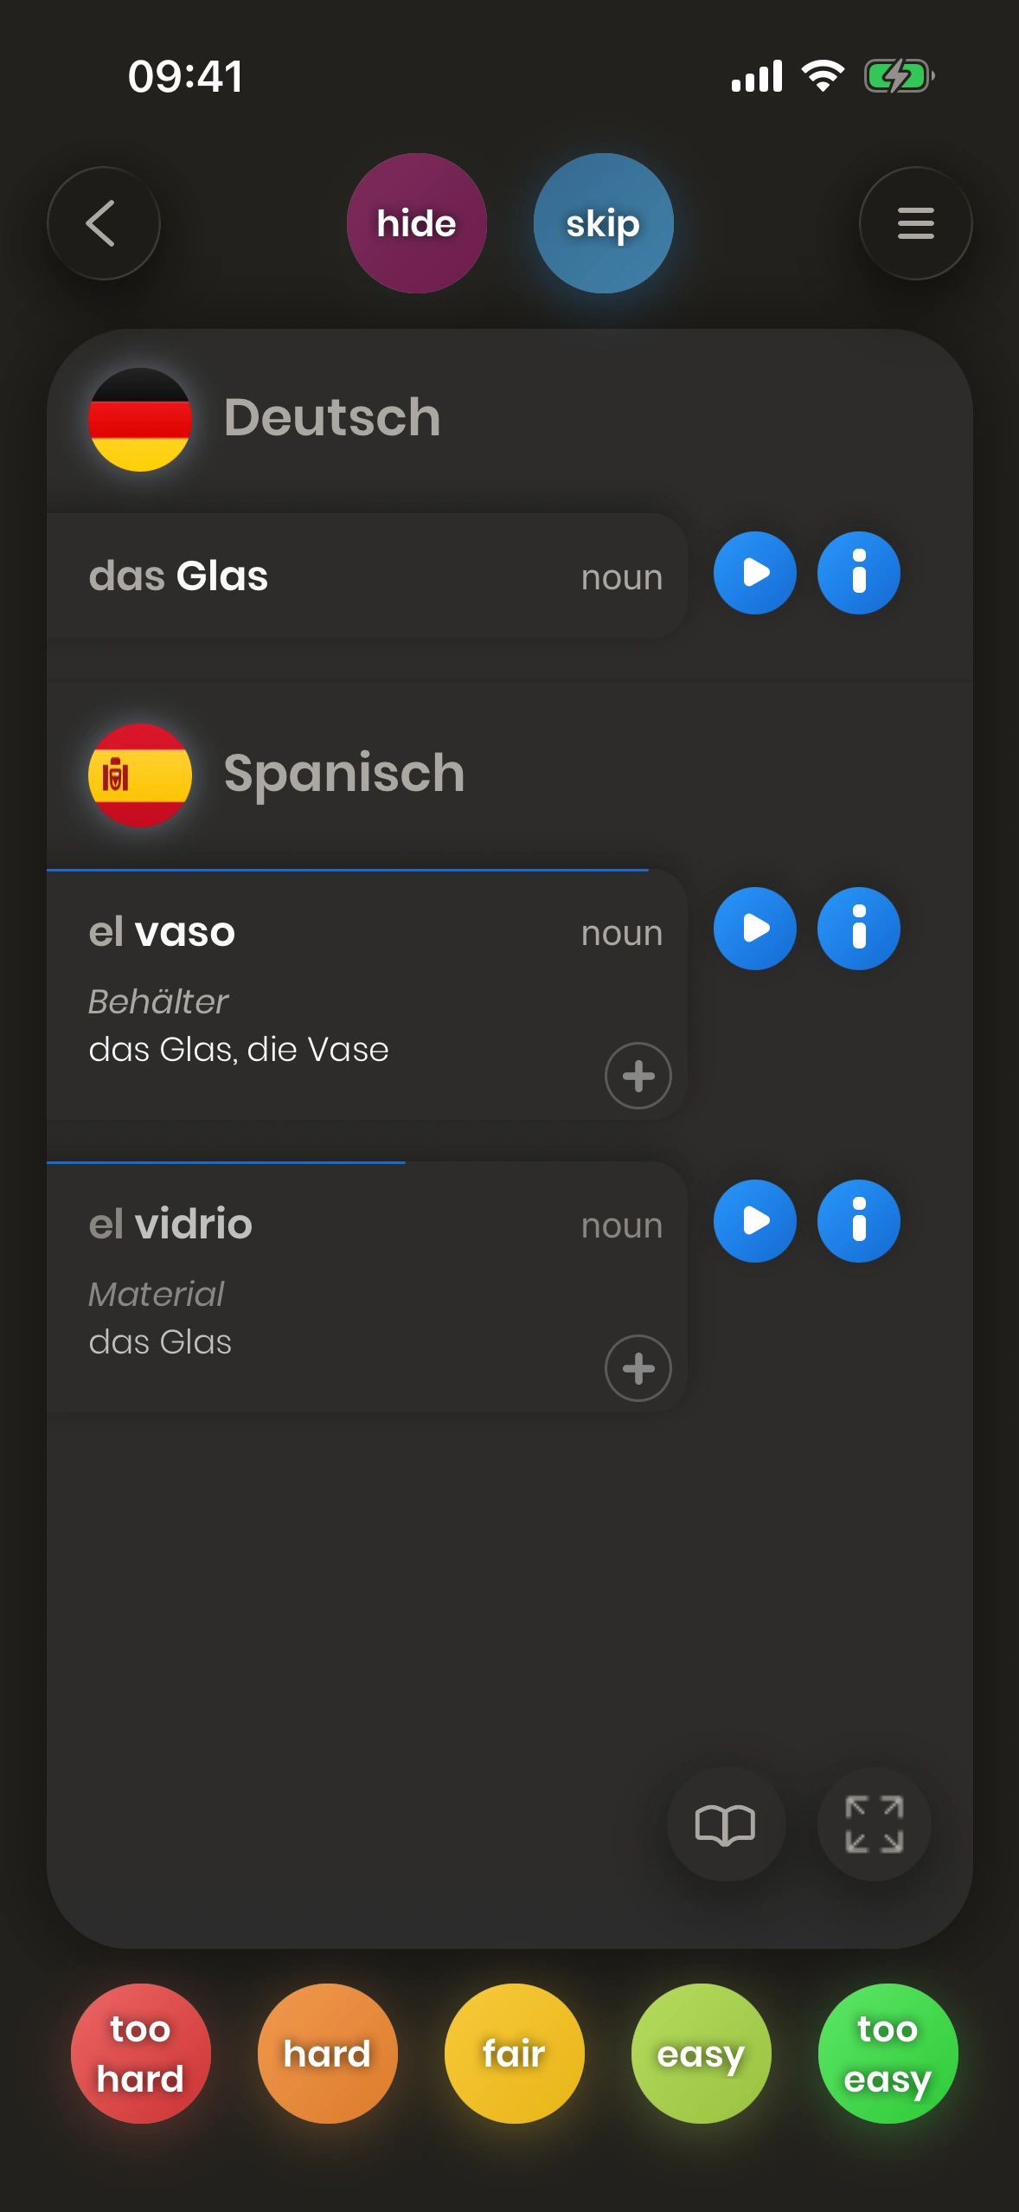This screenshot has height=2212, width=1019.
Task: Open info for el vidrio
Action: click(858, 1221)
